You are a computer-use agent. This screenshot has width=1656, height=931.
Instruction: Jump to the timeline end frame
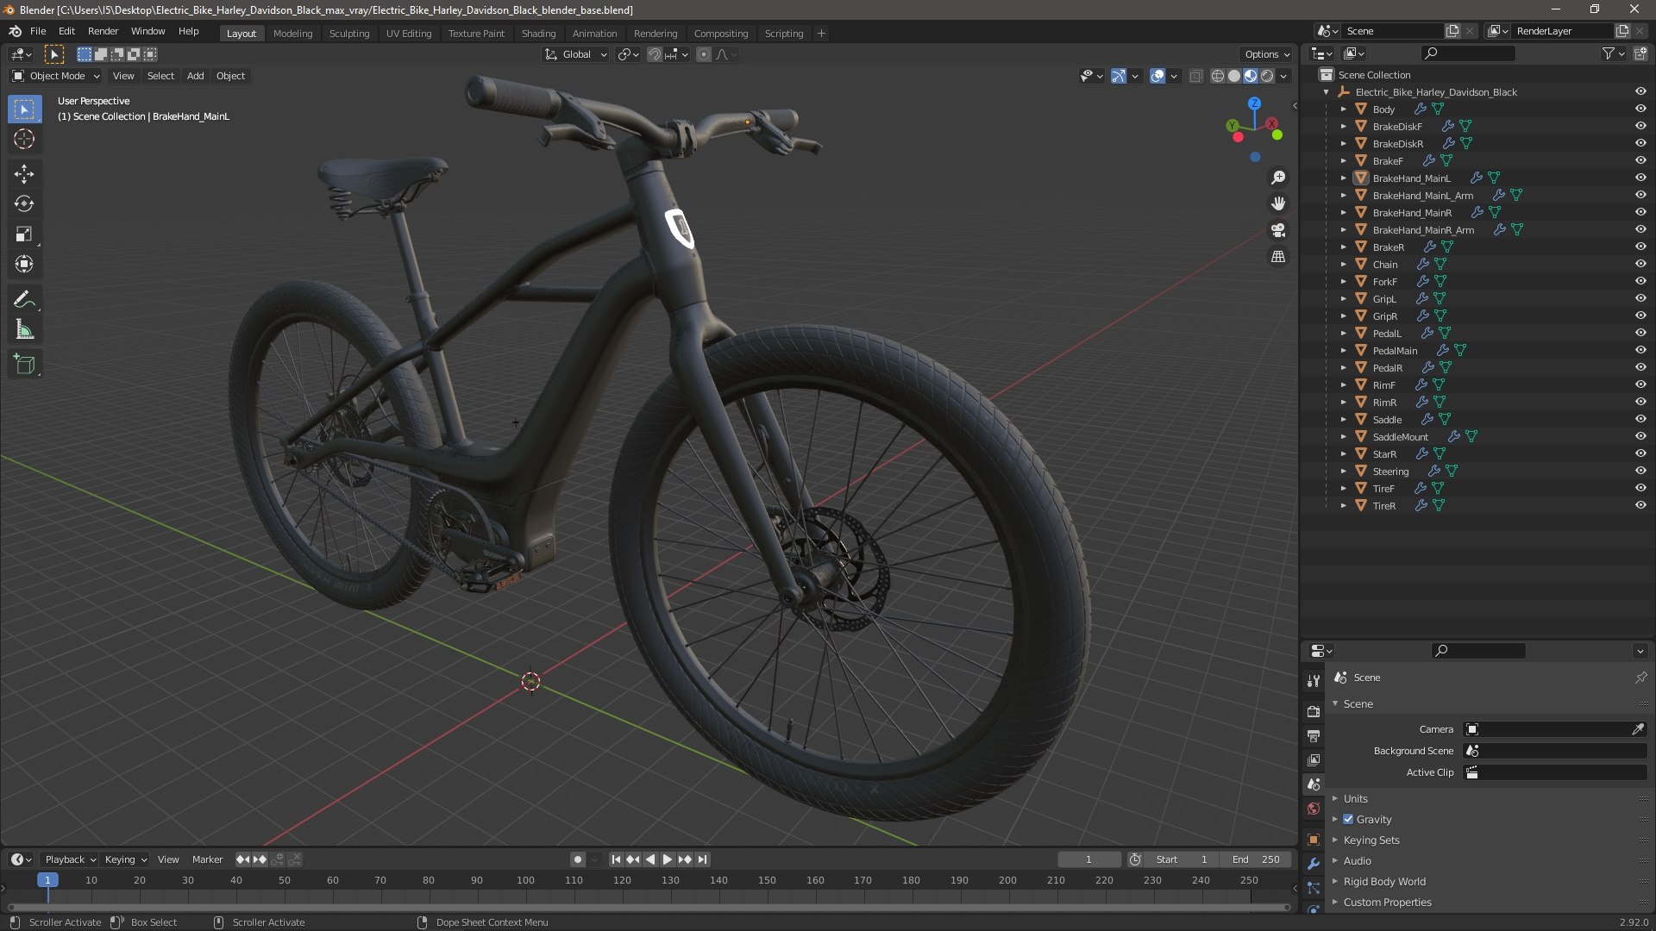tap(703, 859)
